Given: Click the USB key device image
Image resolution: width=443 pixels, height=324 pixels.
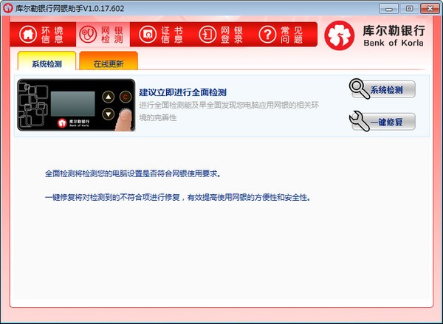Looking at the screenshot, I should click(x=76, y=105).
